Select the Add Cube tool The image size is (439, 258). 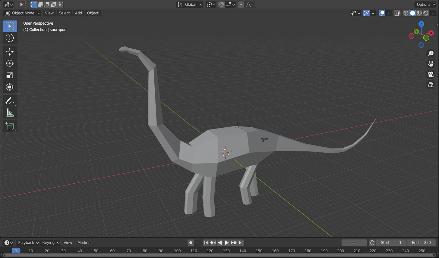(10, 126)
